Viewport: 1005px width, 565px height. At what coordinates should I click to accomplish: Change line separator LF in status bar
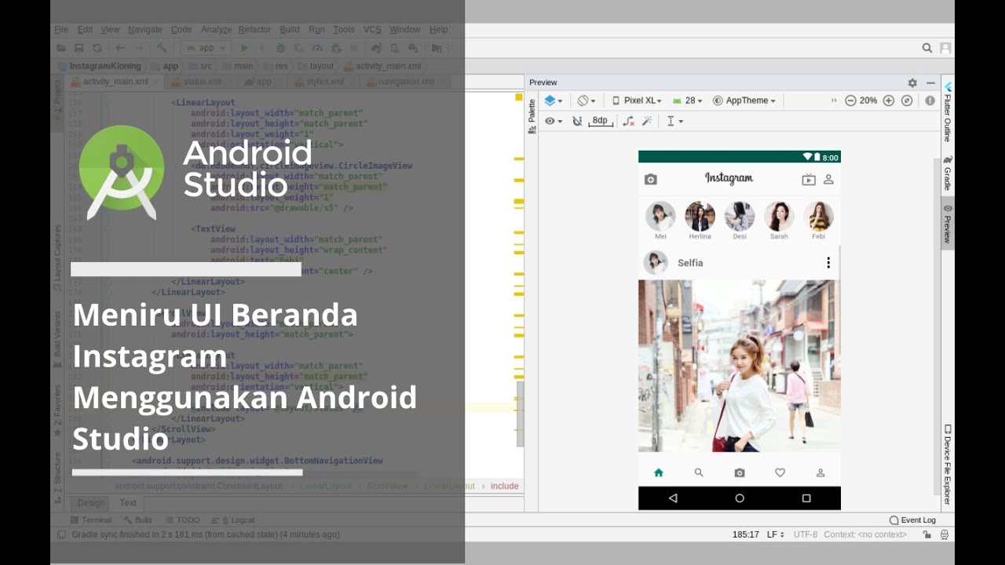775,534
